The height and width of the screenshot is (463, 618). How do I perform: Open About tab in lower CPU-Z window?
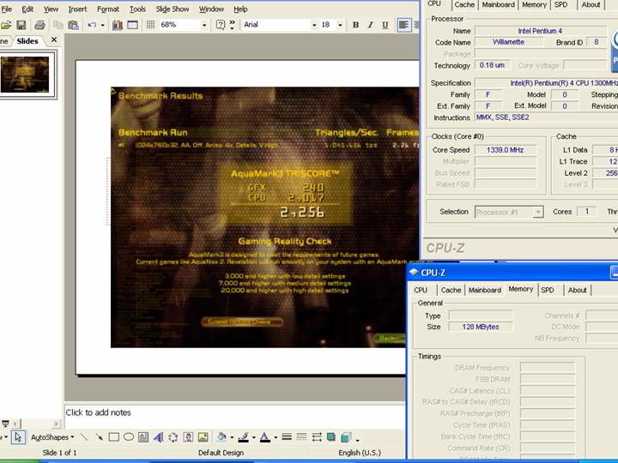(577, 290)
